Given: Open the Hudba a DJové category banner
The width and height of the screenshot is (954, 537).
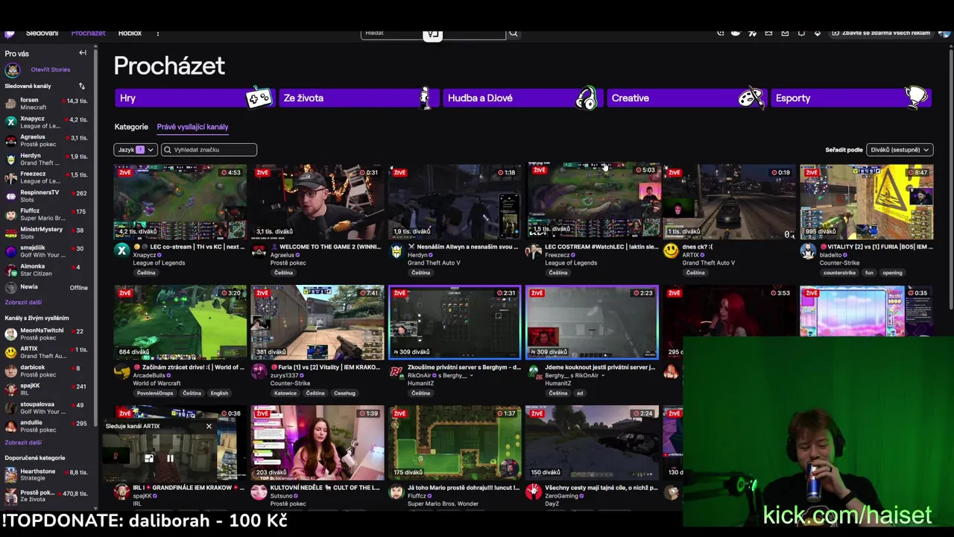Looking at the screenshot, I should click(523, 98).
